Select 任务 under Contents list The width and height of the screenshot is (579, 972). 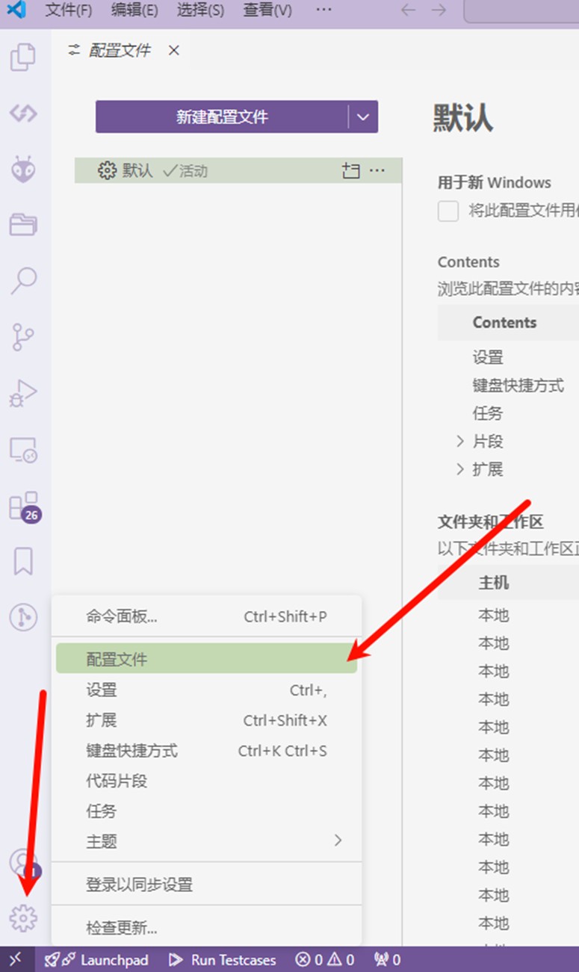488,413
